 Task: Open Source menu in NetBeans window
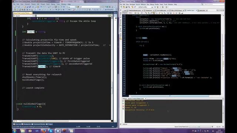(x=138, y=4)
